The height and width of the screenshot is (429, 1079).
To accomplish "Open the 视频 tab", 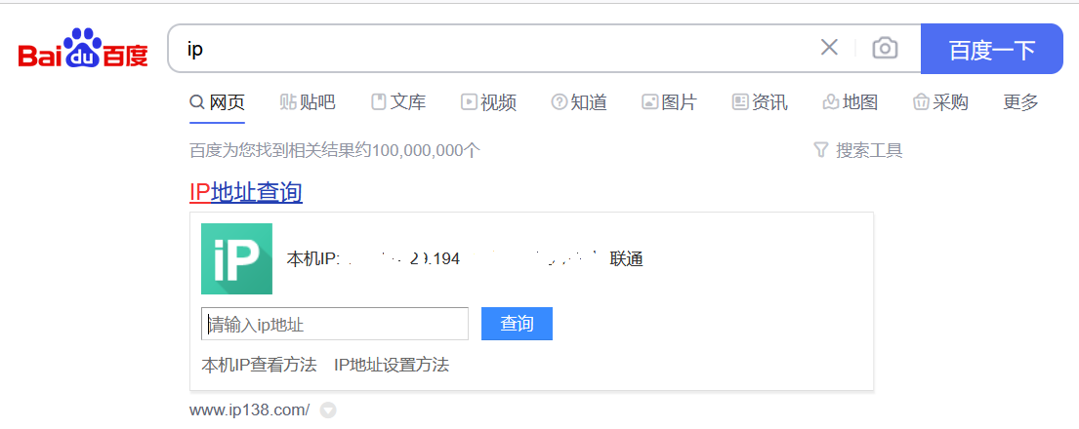I will [x=488, y=102].
